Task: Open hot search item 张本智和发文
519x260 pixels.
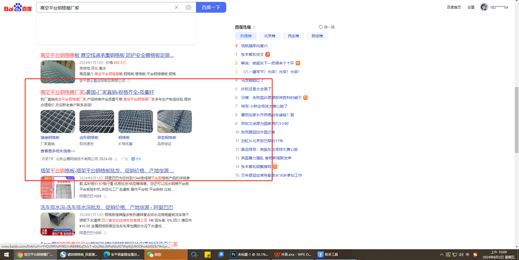Action: [252, 54]
